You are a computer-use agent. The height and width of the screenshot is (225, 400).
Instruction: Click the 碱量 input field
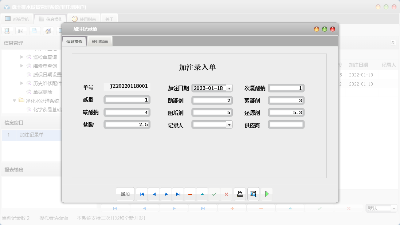pyautogui.click(x=127, y=100)
